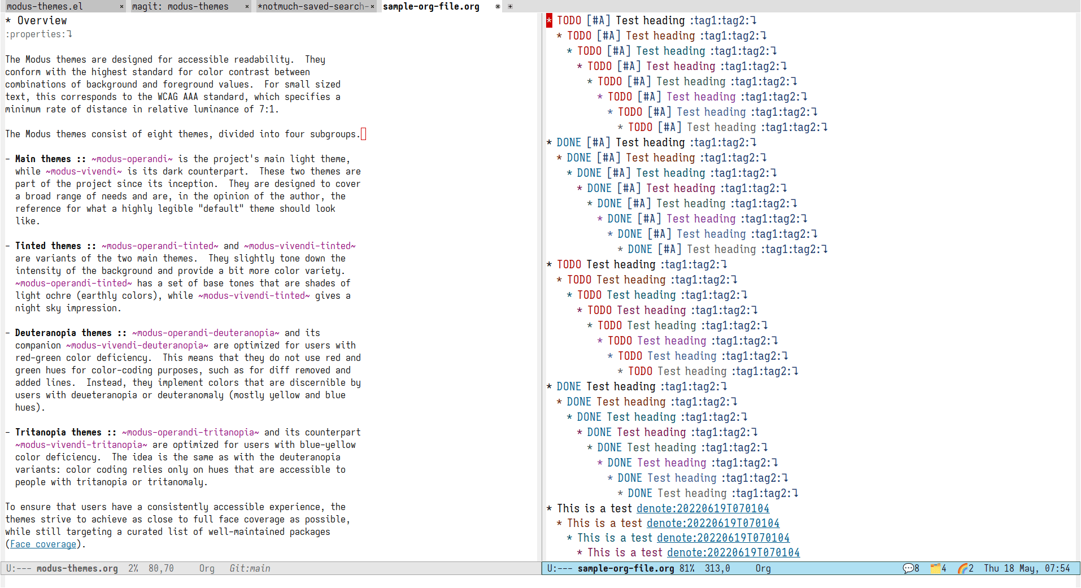Click the star bullet of top-level 'This is a test'

(x=549, y=508)
